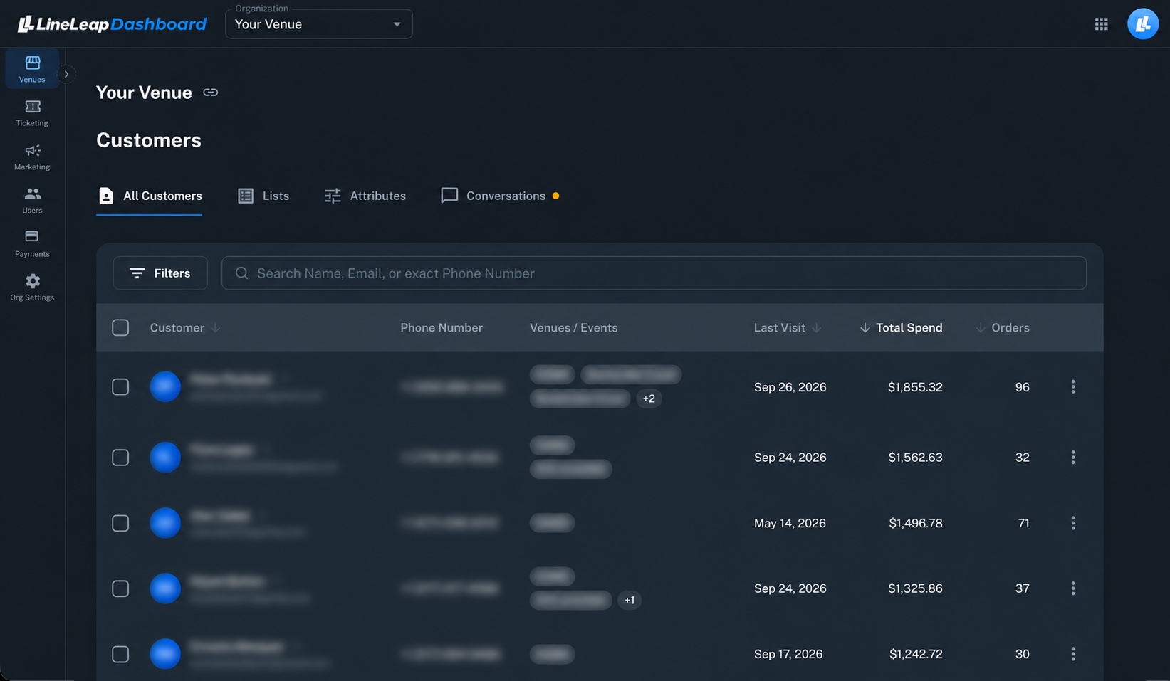1170x681 pixels.
Task: Select the customer with 32 orders
Action: click(x=120, y=457)
